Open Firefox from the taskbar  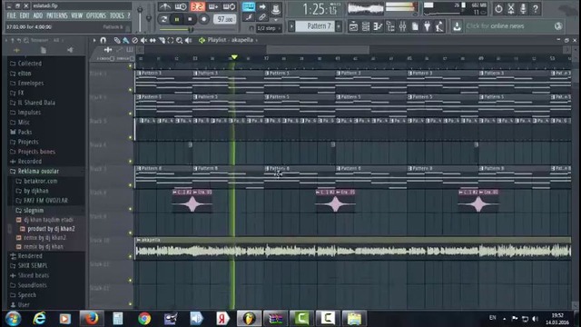[x=92, y=319]
